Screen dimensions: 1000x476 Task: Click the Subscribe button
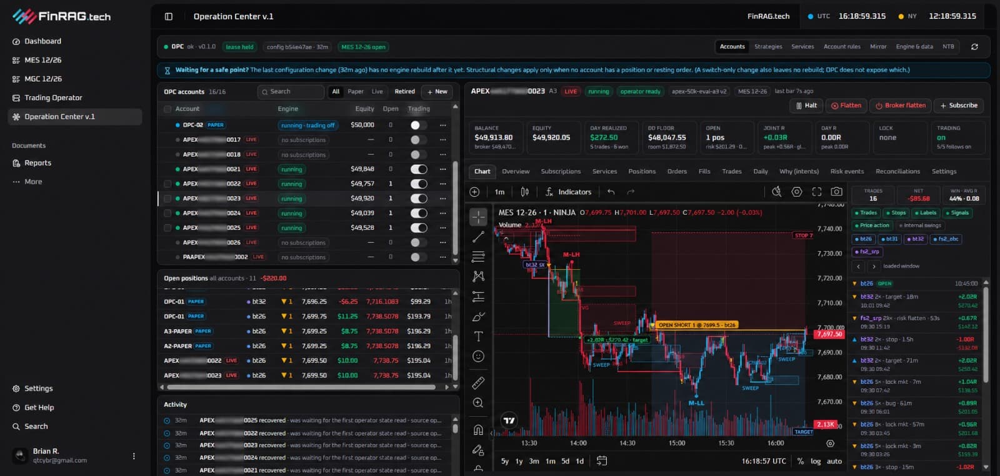tap(959, 106)
